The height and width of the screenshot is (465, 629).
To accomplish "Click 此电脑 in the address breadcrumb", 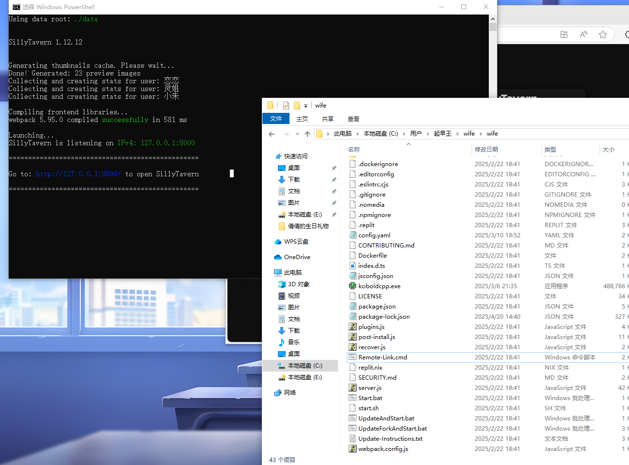I will click(x=343, y=134).
